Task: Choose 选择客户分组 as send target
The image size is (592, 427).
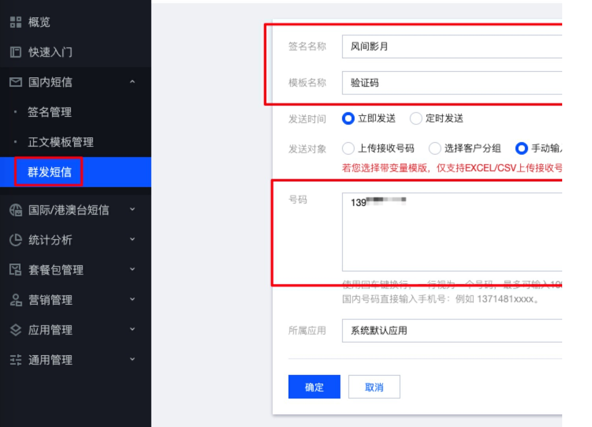Action: [435, 148]
